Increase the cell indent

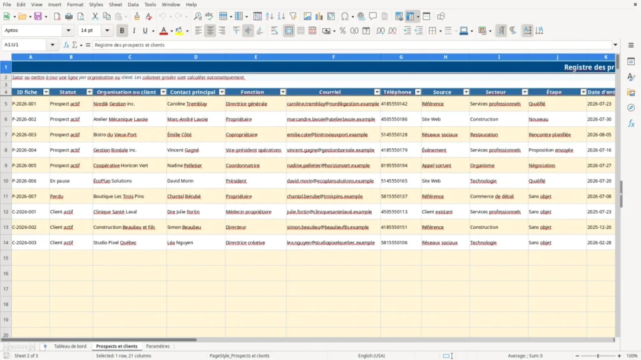407,31
